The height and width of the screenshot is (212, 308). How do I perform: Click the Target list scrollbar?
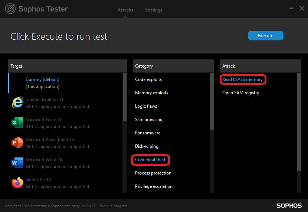click(x=125, y=97)
